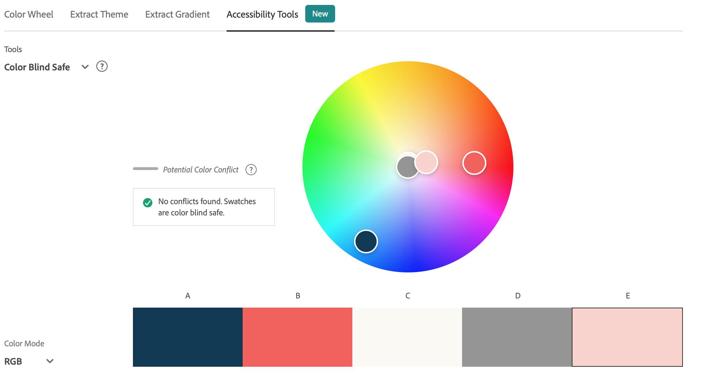This screenshot has width=704, height=378.
Task: Expand the Color Blind Safe tools dropdown
Action: (x=85, y=67)
